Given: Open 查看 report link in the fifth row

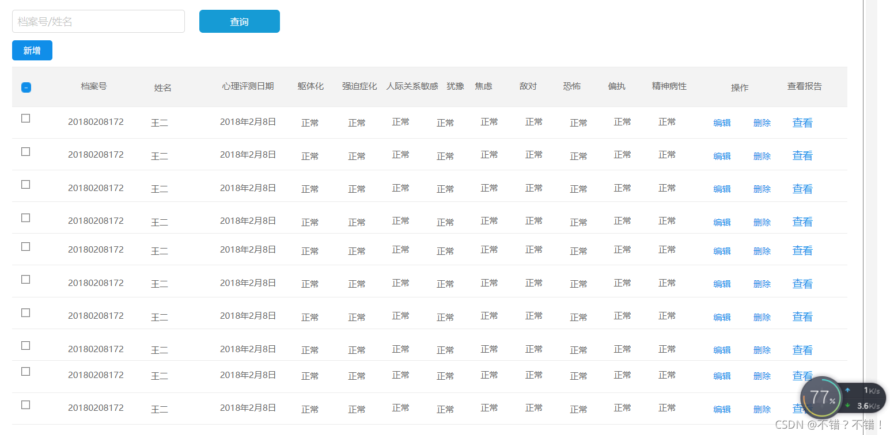Looking at the screenshot, I should click(802, 250).
